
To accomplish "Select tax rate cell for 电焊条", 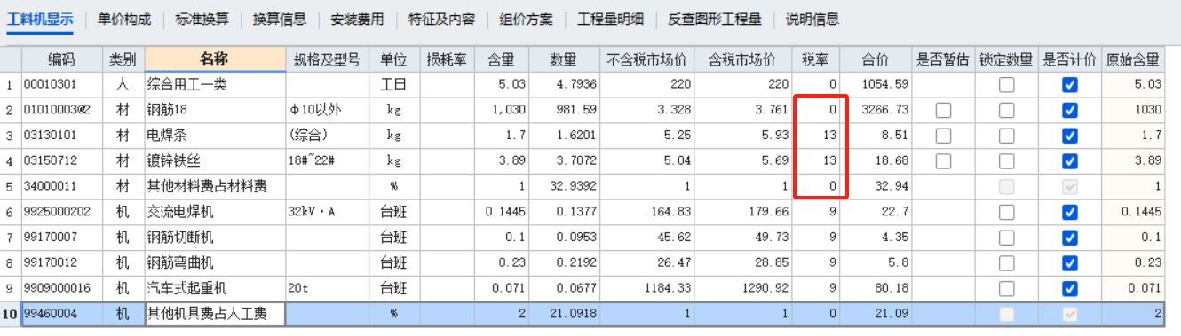I will point(815,136).
